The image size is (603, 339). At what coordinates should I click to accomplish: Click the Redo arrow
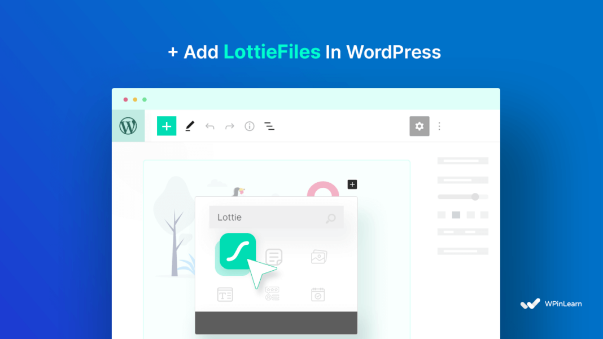(x=229, y=126)
